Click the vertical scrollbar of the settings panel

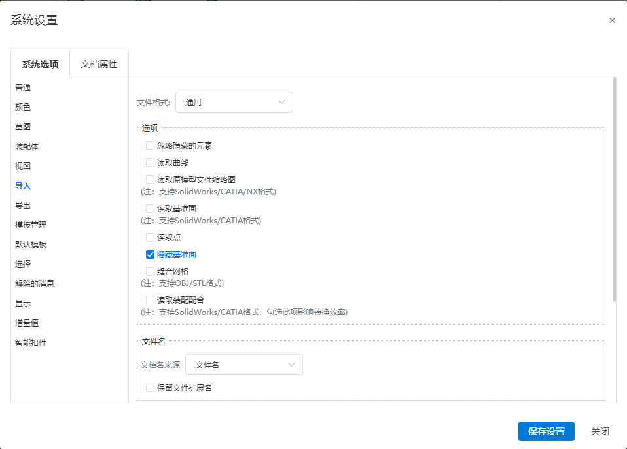tap(615, 190)
